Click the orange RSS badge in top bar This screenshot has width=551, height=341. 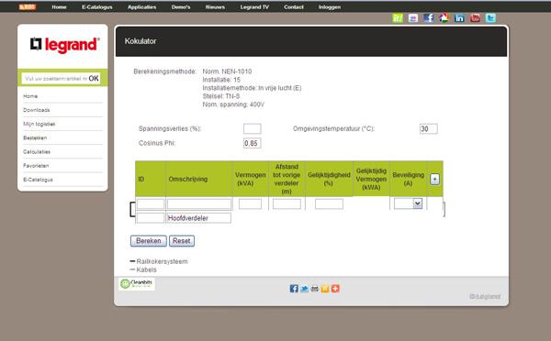coord(28,7)
